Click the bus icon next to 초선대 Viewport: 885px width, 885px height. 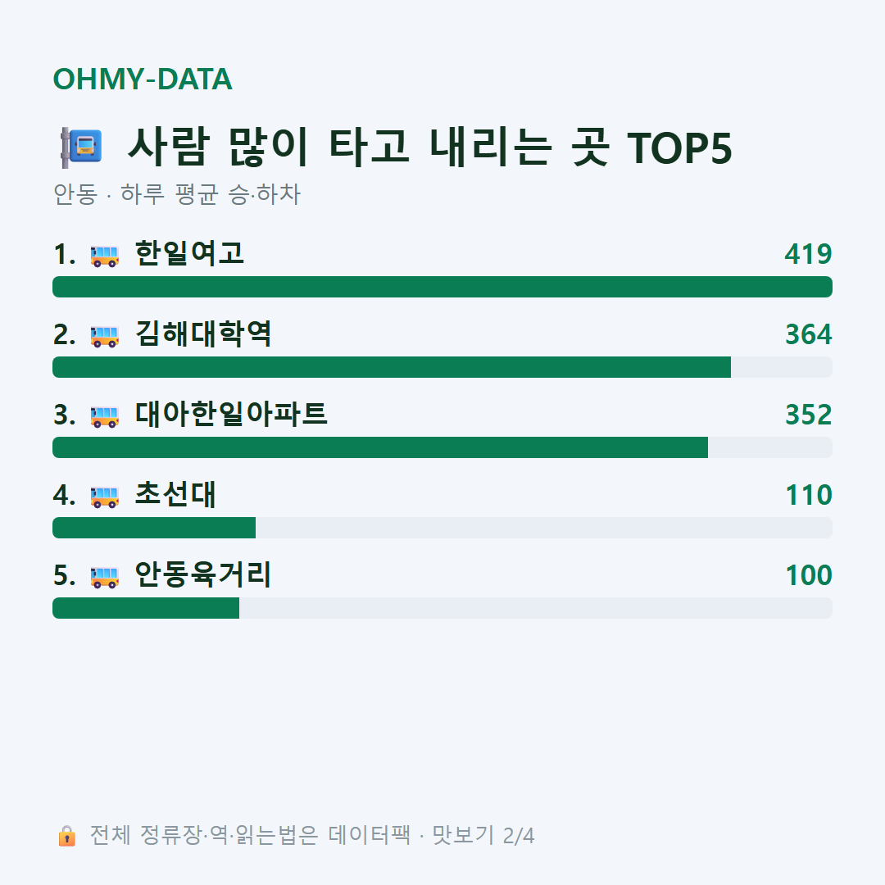point(105,497)
